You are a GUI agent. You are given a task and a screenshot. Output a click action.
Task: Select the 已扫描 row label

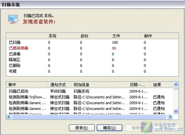(15, 42)
